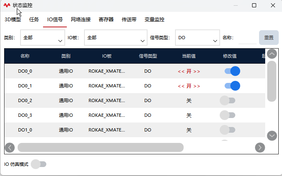Open the 变量监控 tab

pos(155,19)
